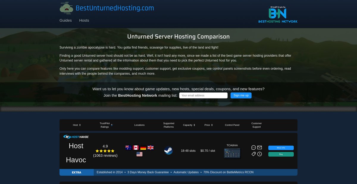Click the Steam platform icon
The height and width of the screenshot is (184, 357).
tap(169, 151)
